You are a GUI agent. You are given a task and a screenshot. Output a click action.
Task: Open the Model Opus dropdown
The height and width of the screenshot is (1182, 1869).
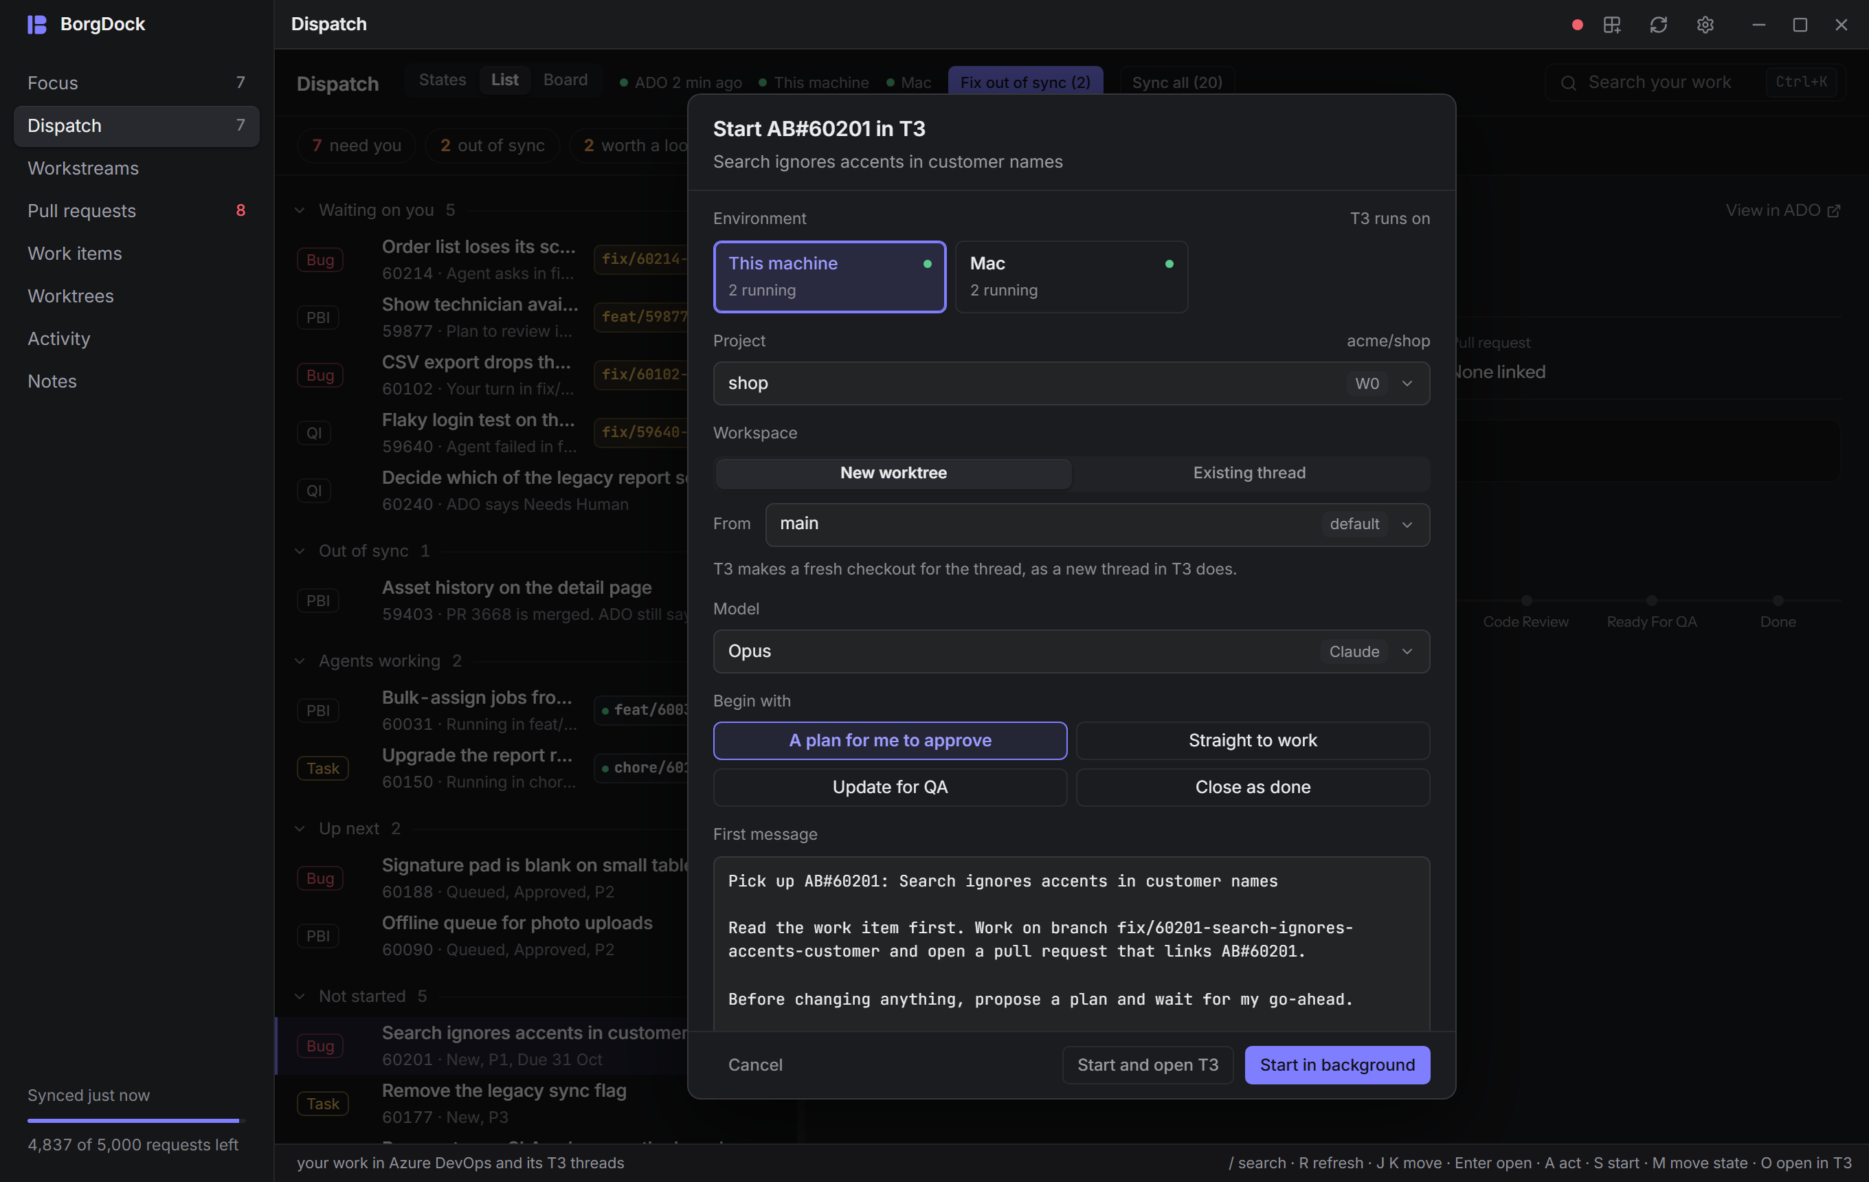point(1071,652)
